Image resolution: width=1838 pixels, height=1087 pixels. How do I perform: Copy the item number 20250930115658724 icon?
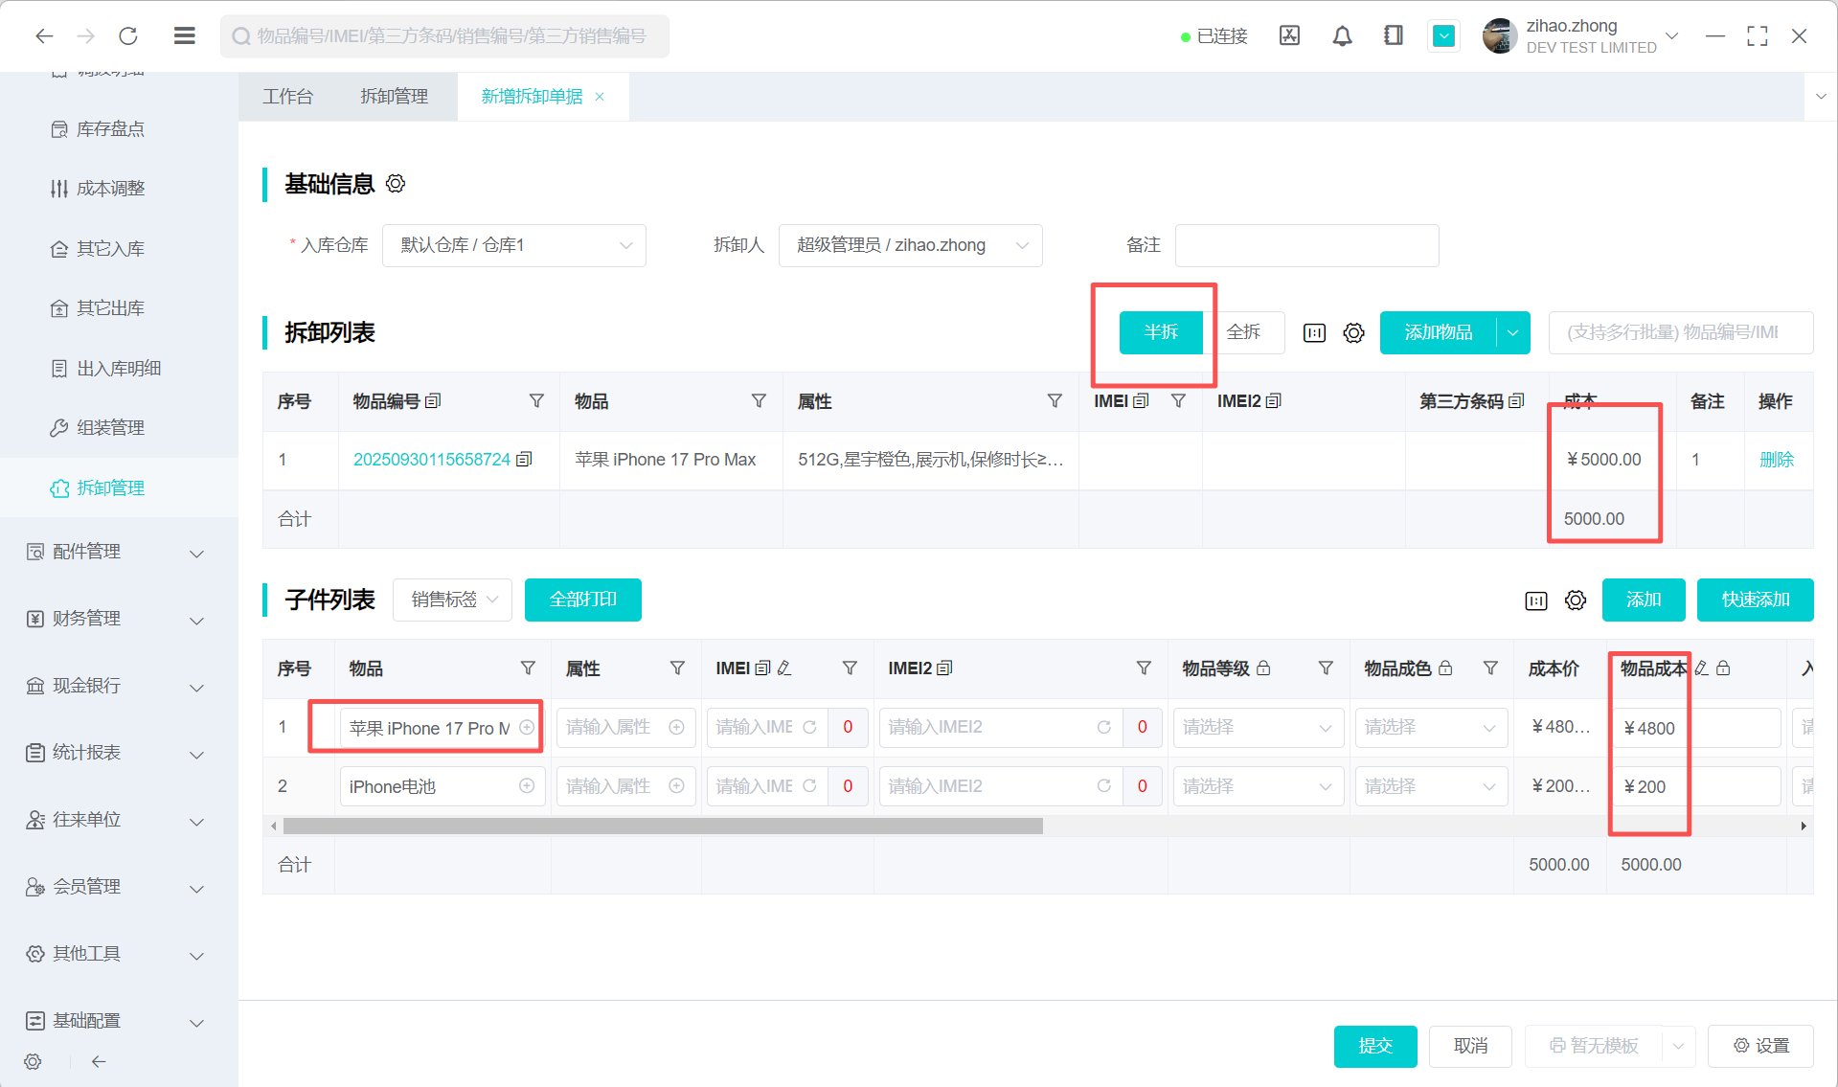click(524, 460)
